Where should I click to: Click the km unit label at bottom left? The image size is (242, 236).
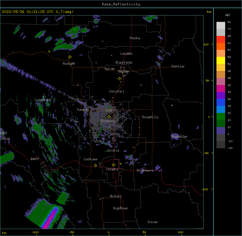pyautogui.click(x=4, y=233)
